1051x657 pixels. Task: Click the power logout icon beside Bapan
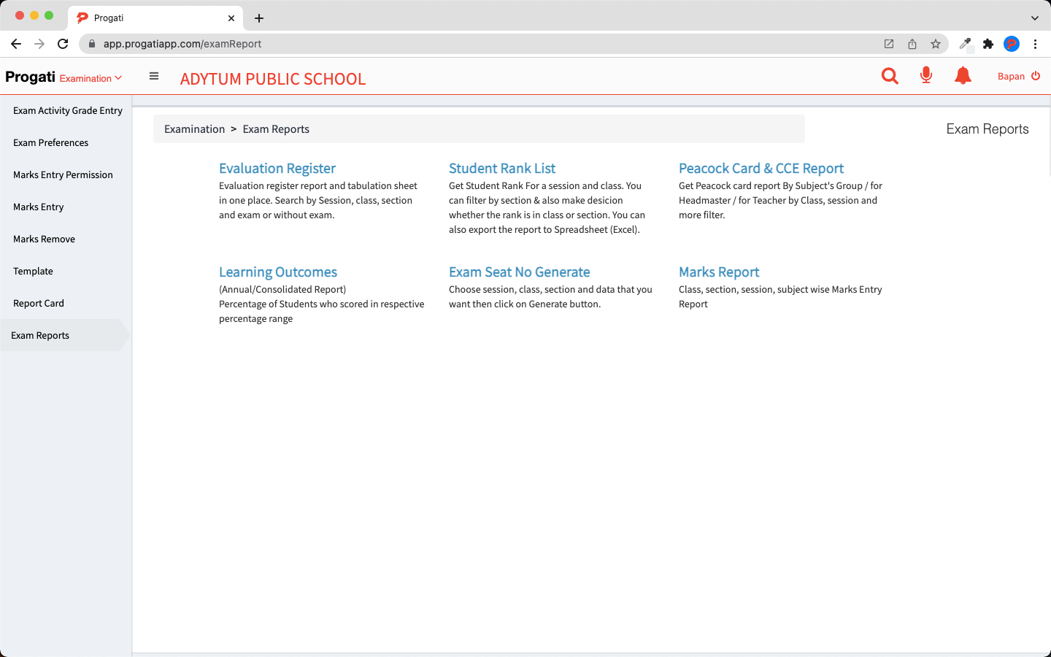(x=1036, y=76)
